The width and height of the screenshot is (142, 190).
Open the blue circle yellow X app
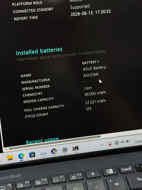pyautogui.click(x=54, y=151)
